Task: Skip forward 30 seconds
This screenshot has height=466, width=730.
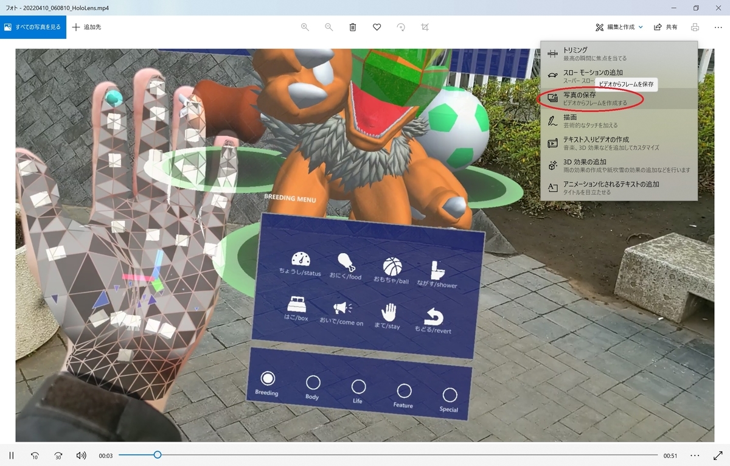Action: pos(58,455)
